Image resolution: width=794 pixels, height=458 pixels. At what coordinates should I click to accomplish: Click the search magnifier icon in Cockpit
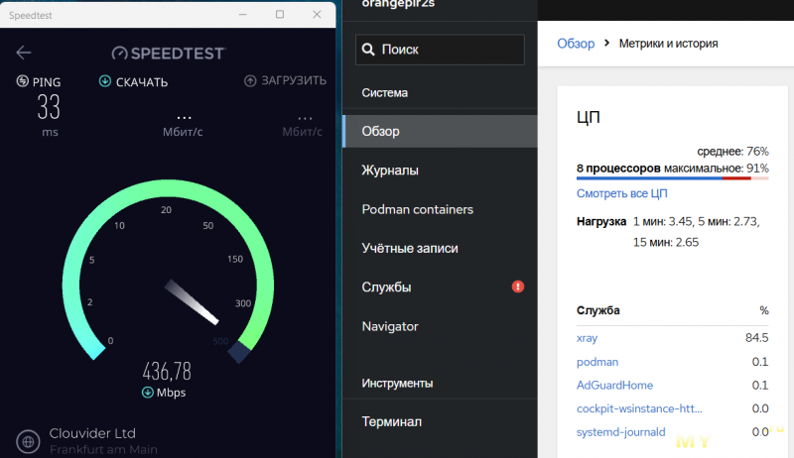click(368, 49)
